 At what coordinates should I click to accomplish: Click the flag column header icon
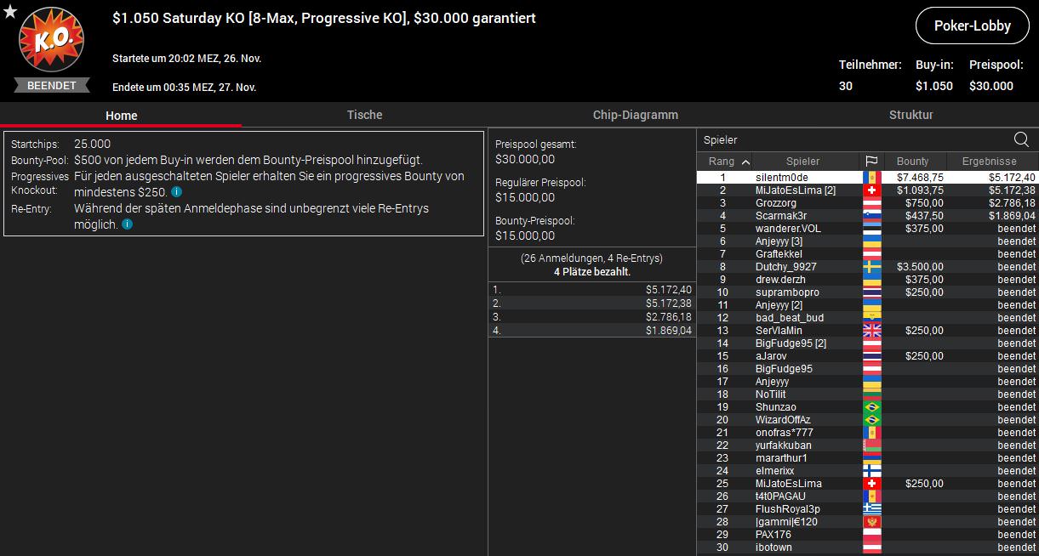[871, 161]
